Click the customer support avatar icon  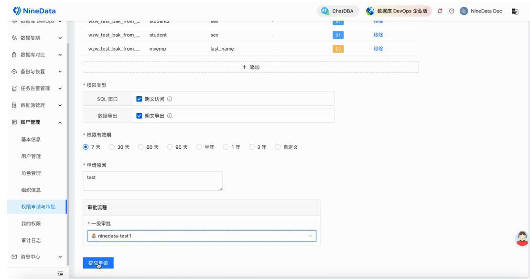[522, 238]
